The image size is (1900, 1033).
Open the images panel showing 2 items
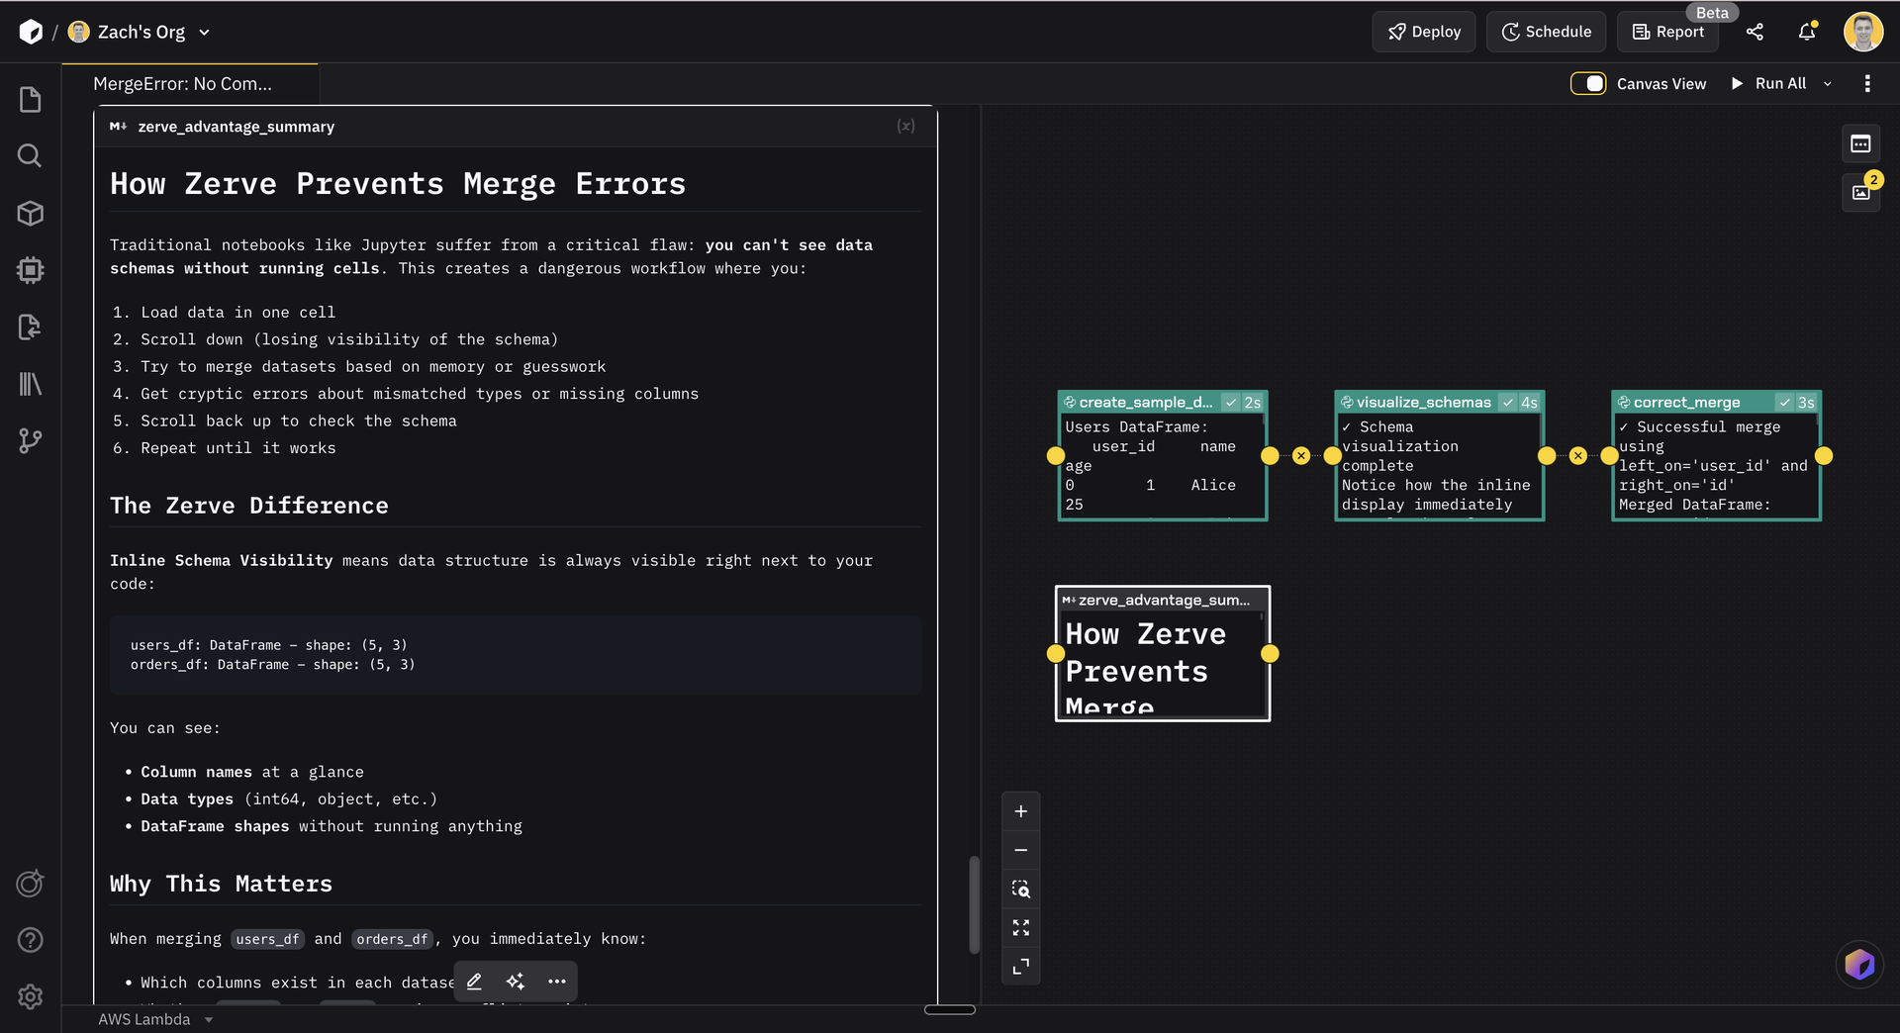(1861, 194)
